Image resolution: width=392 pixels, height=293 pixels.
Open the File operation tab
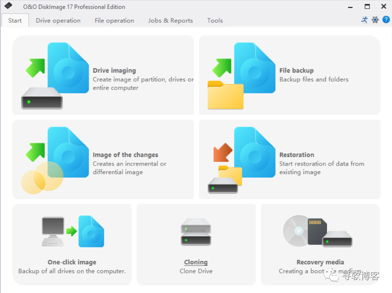114,20
